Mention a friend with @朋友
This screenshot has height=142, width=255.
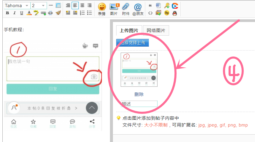click(138, 9)
